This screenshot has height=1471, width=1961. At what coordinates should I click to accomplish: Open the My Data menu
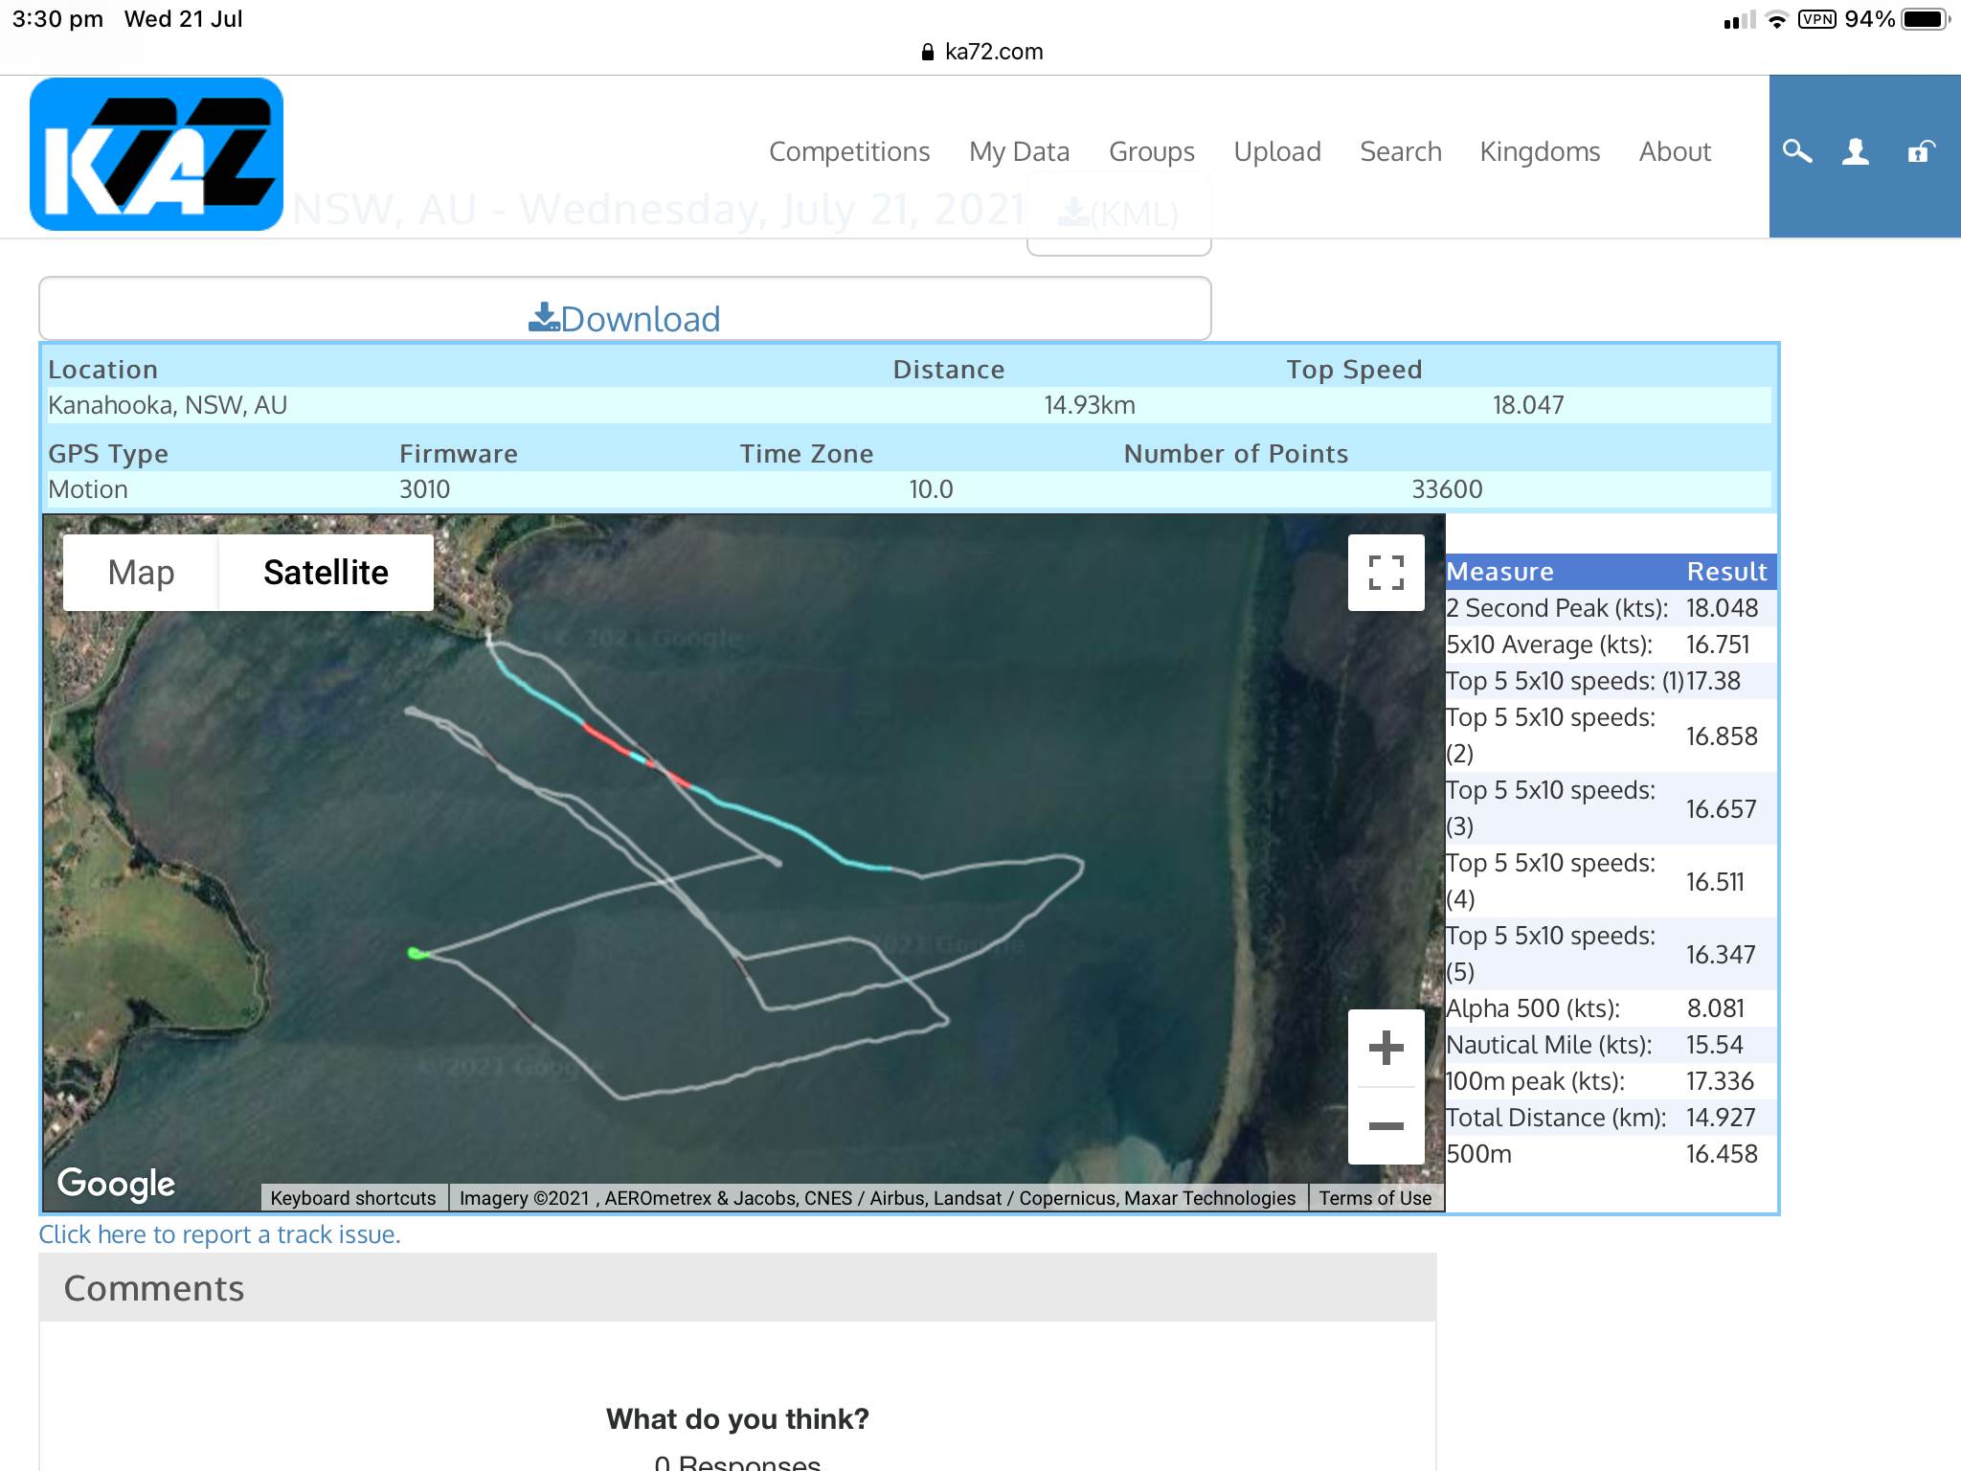click(1019, 151)
